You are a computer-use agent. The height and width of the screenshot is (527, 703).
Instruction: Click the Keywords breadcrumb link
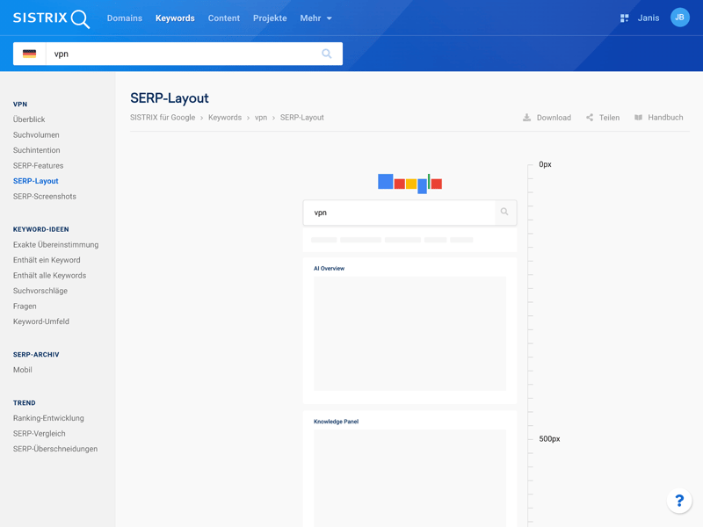[x=225, y=118]
